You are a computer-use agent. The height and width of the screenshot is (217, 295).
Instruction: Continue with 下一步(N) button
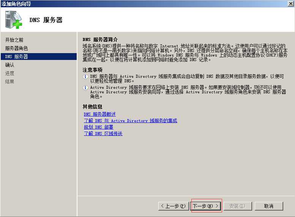click(x=206, y=206)
